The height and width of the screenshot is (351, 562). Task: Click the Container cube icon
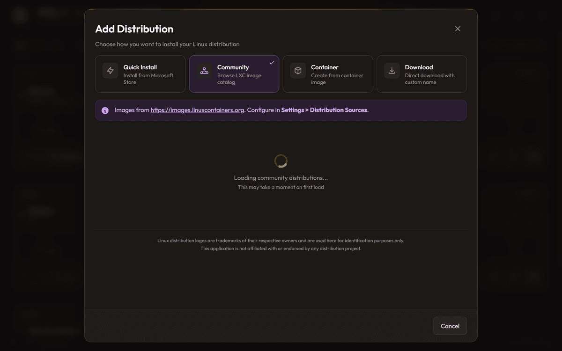point(298,71)
